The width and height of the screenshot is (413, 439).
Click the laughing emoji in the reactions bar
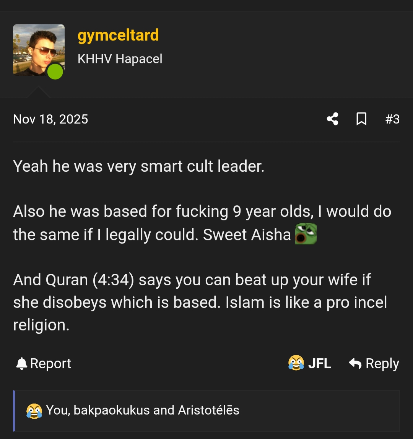pyautogui.click(x=34, y=410)
